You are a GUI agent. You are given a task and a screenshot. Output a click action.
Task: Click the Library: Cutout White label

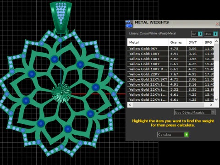[x=152, y=33]
